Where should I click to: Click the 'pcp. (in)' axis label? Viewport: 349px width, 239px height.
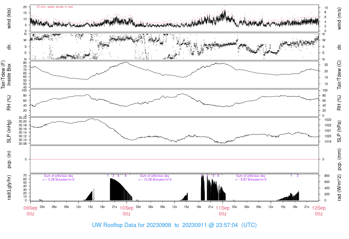point(9,159)
